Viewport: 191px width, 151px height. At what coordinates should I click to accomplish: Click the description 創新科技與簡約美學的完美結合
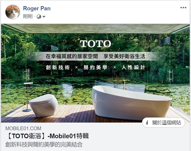[x=44, y=145]
